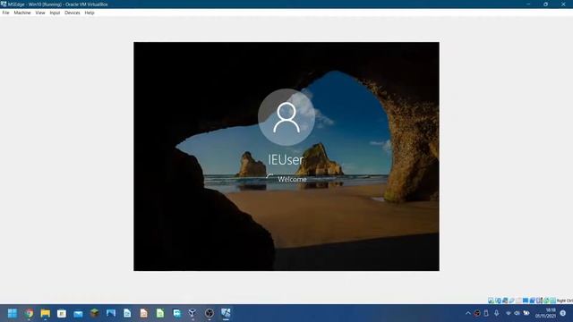Close the VirtualBox VM window
Screen dimensions: 573x322
[x=563, y=4]
